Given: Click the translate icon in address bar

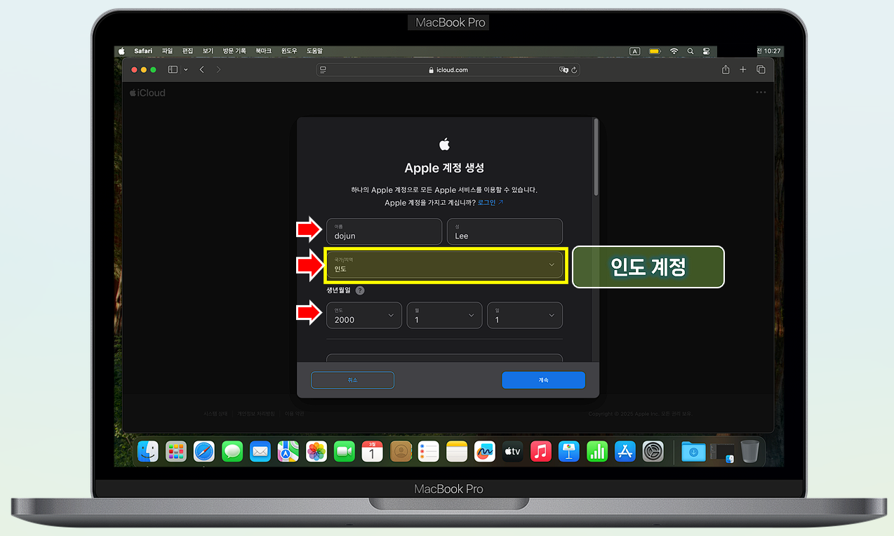Looking at the screenshot, I should tap(563, 70).
